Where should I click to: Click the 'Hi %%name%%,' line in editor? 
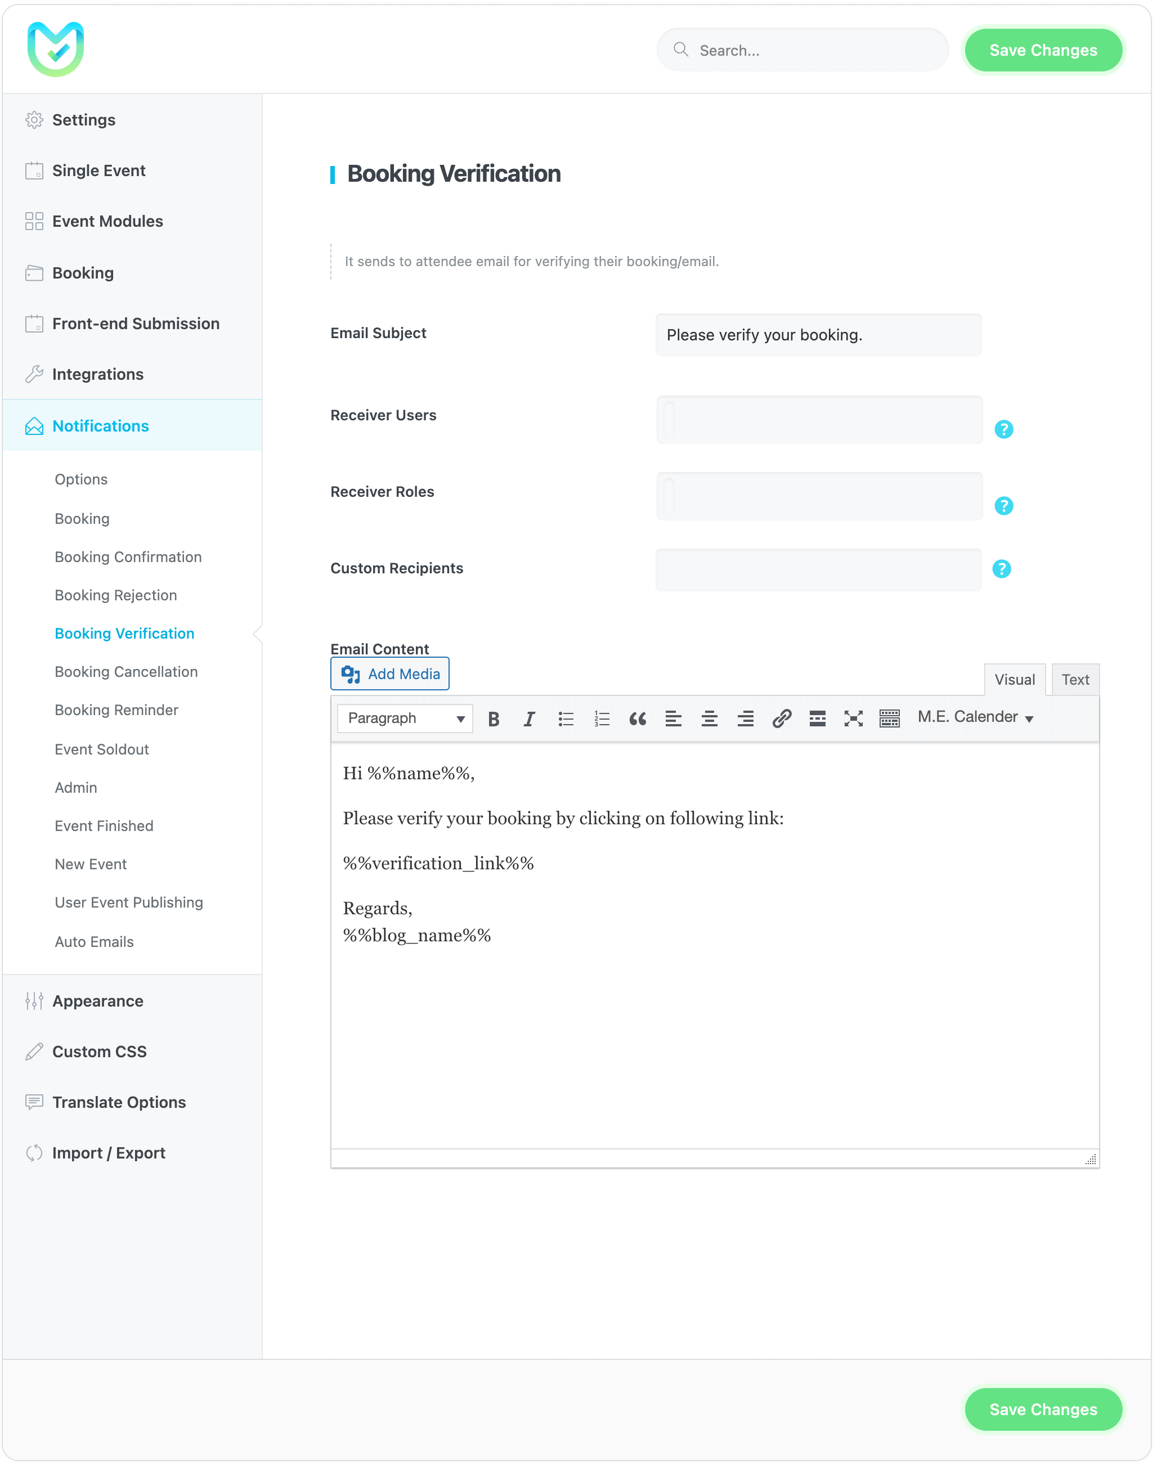coord(409,773)
